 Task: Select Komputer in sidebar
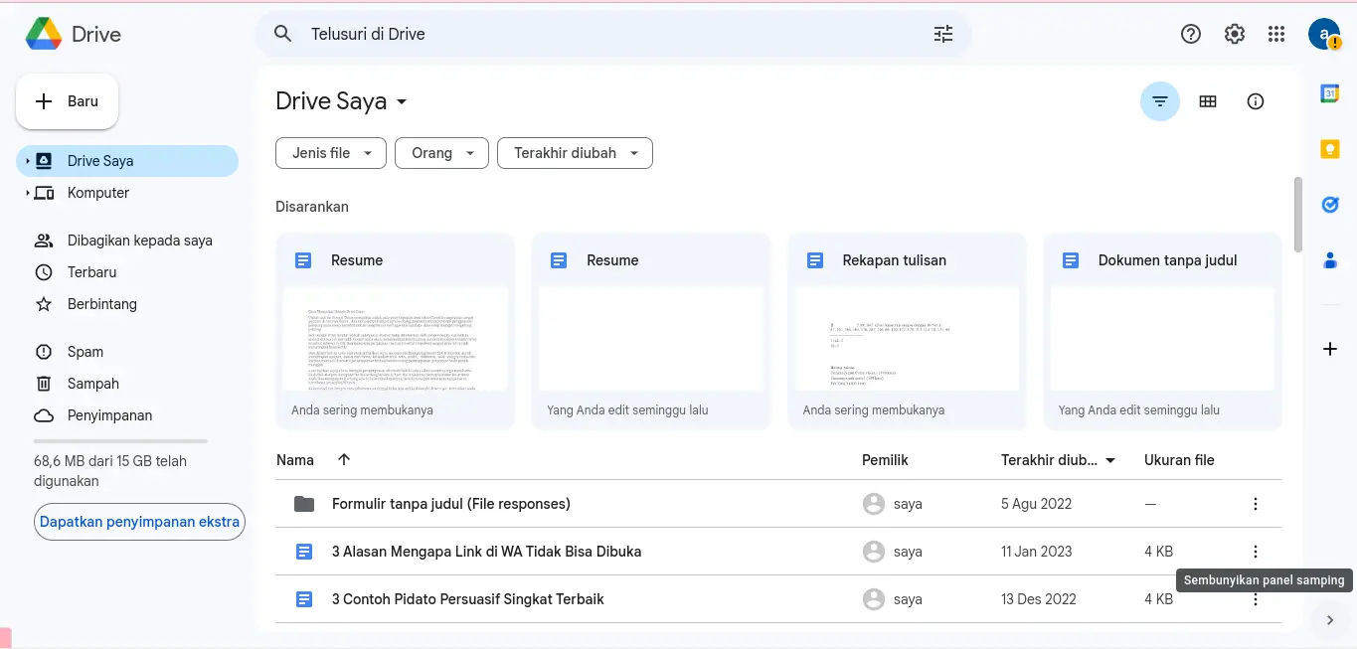(127, 193)
